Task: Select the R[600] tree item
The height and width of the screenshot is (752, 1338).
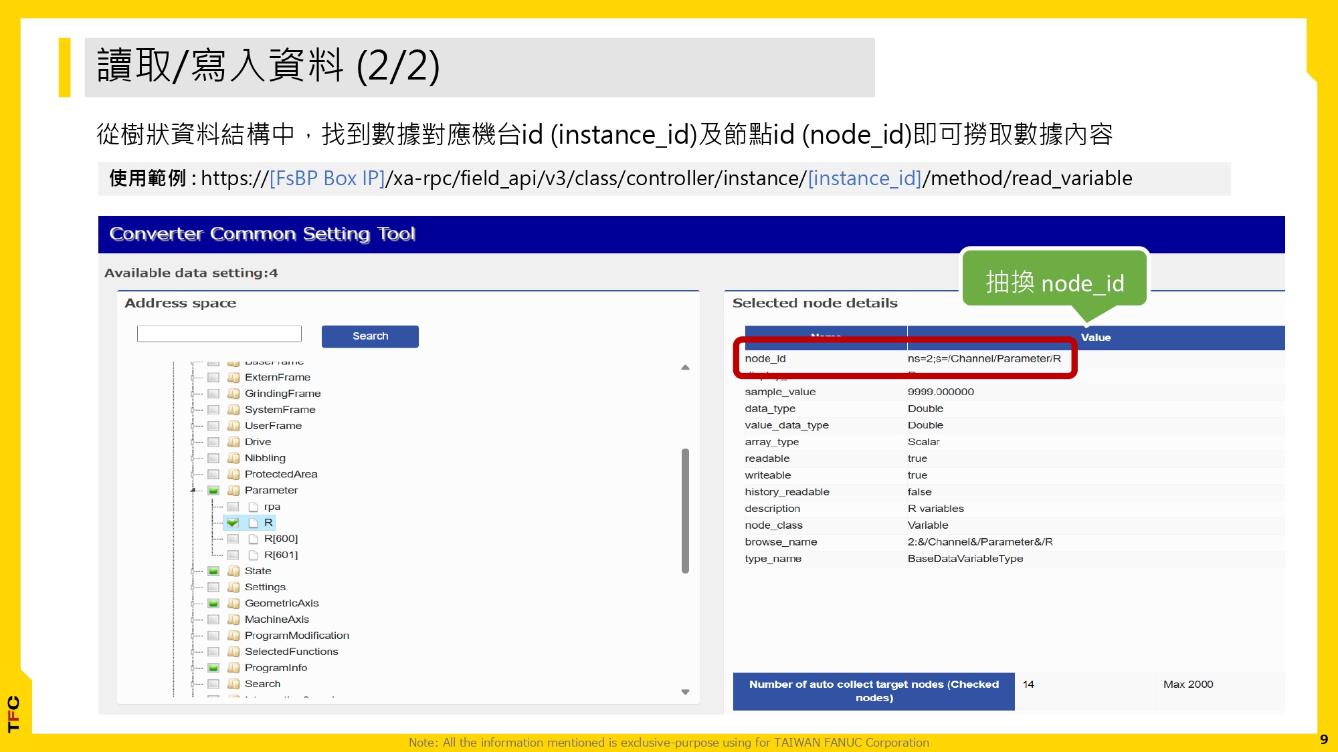Action: pos(281,539)
